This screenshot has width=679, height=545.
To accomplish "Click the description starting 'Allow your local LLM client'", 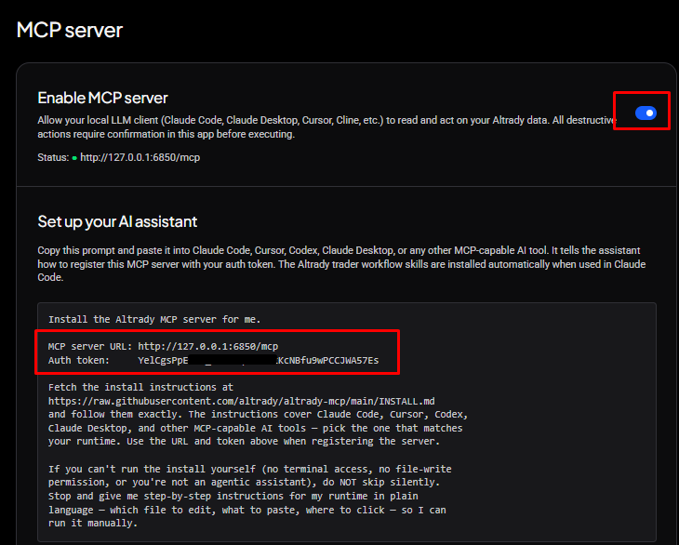I will 326,126.
